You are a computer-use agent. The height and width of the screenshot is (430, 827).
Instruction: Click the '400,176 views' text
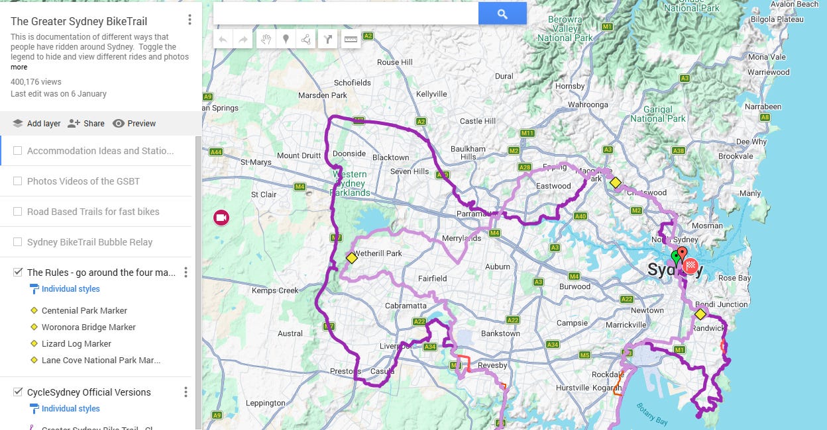(x=36, y=82)
